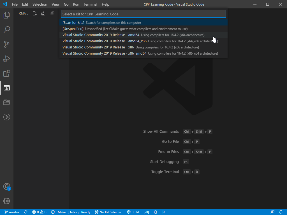Screen dimensions: 287x215
Task: Click the Build button in status bar
Action: (133, 212)
